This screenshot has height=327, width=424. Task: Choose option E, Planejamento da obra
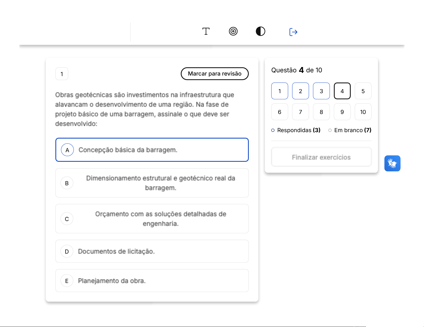[152, 281]
